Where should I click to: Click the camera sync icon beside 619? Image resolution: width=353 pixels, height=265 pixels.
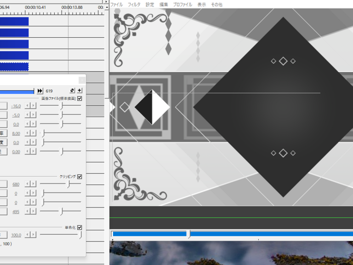72,91
